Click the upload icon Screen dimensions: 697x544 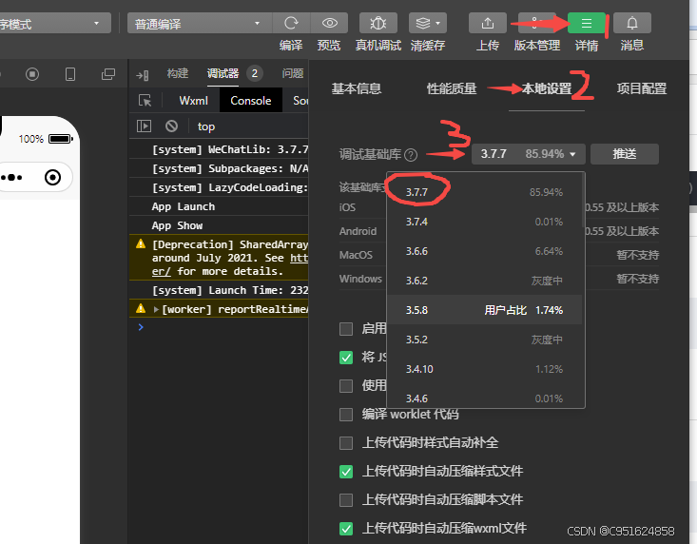point(488,23)
